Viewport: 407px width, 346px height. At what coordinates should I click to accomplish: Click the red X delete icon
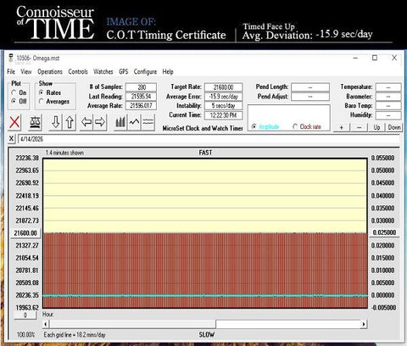[x=14, y=122]
